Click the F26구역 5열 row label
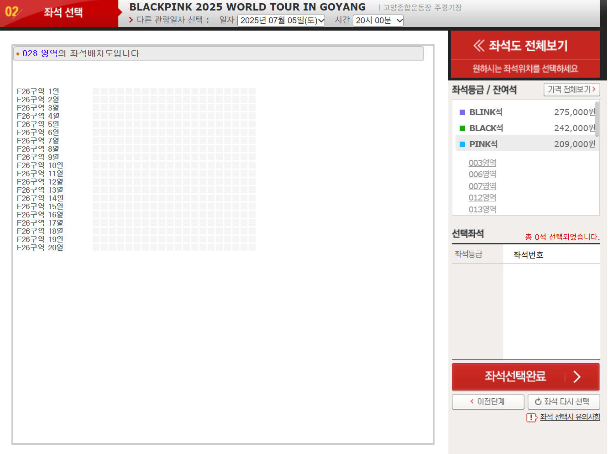The width and height of the screenshot is (608, 454). tap(38, 124)
